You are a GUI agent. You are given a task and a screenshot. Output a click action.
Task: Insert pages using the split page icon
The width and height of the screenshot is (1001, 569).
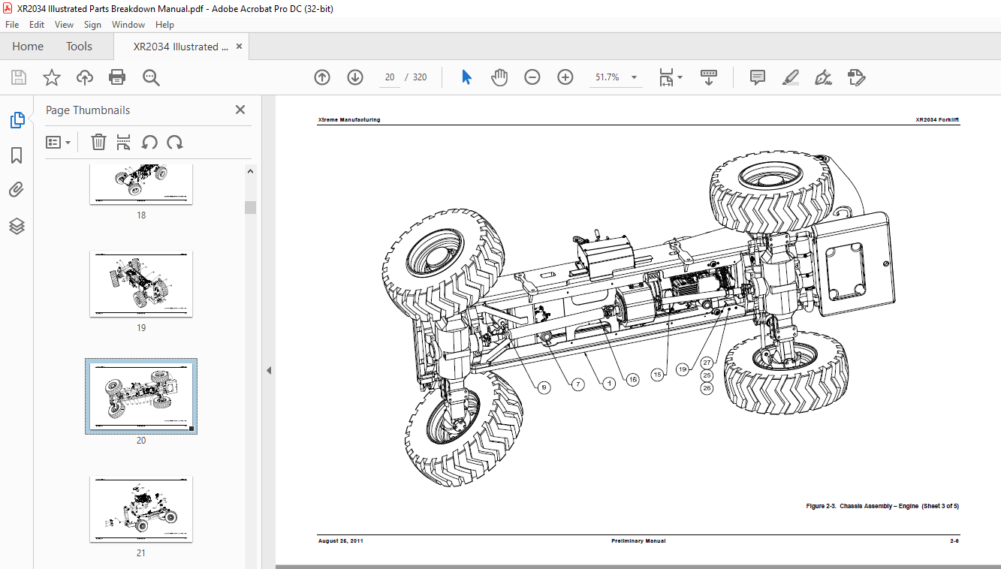[124, 142]
